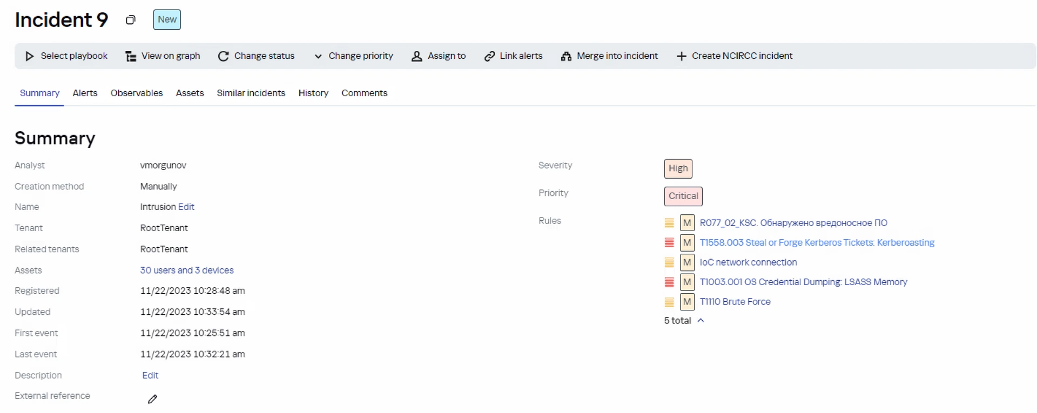Open the Change priority dropdown
This screenshot has width=1037, height=413.
click(354, 56)
